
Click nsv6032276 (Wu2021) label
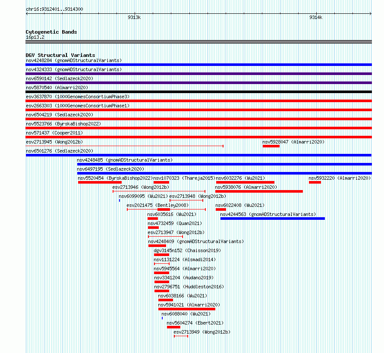240,178
